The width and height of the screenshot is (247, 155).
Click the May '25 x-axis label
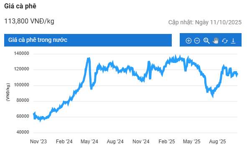pos(191,142)
